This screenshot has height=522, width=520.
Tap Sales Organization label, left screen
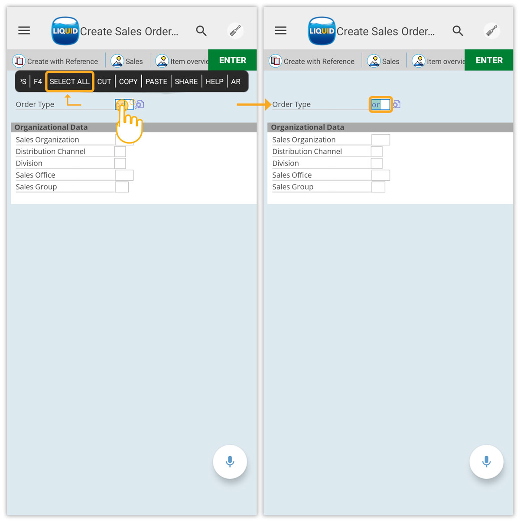click(48, 140)
